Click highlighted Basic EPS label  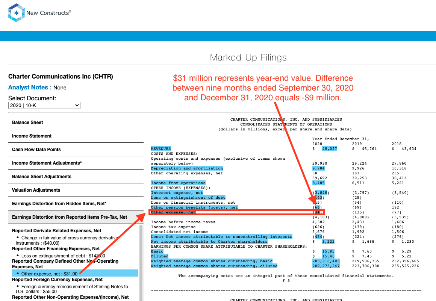coord(157,251)
